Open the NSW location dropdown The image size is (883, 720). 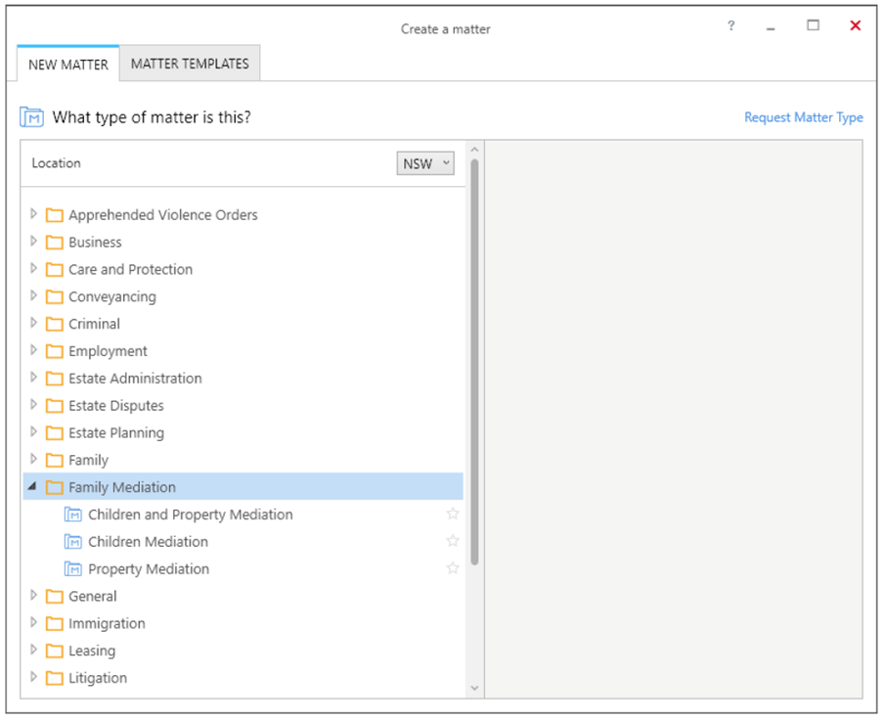(x=425, y=163)
